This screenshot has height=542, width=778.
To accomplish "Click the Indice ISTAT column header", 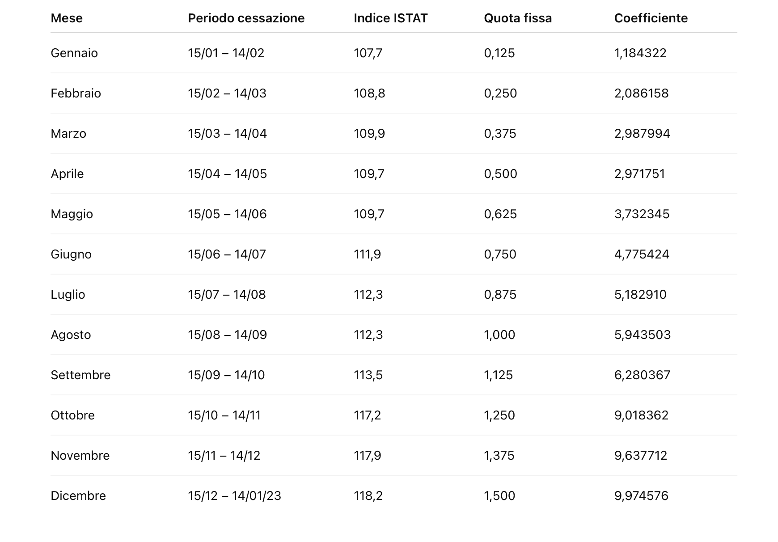I will pos(390,18).
